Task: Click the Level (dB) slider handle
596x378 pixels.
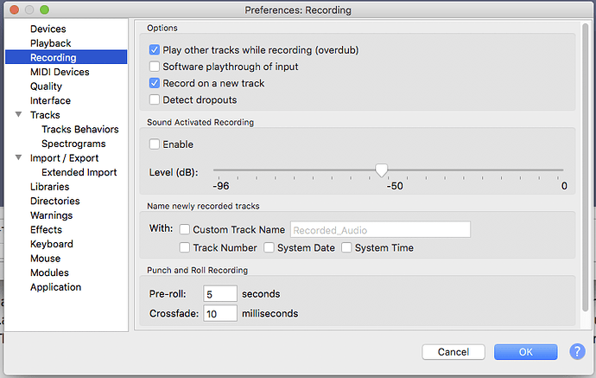Action: tap(381, 170)
